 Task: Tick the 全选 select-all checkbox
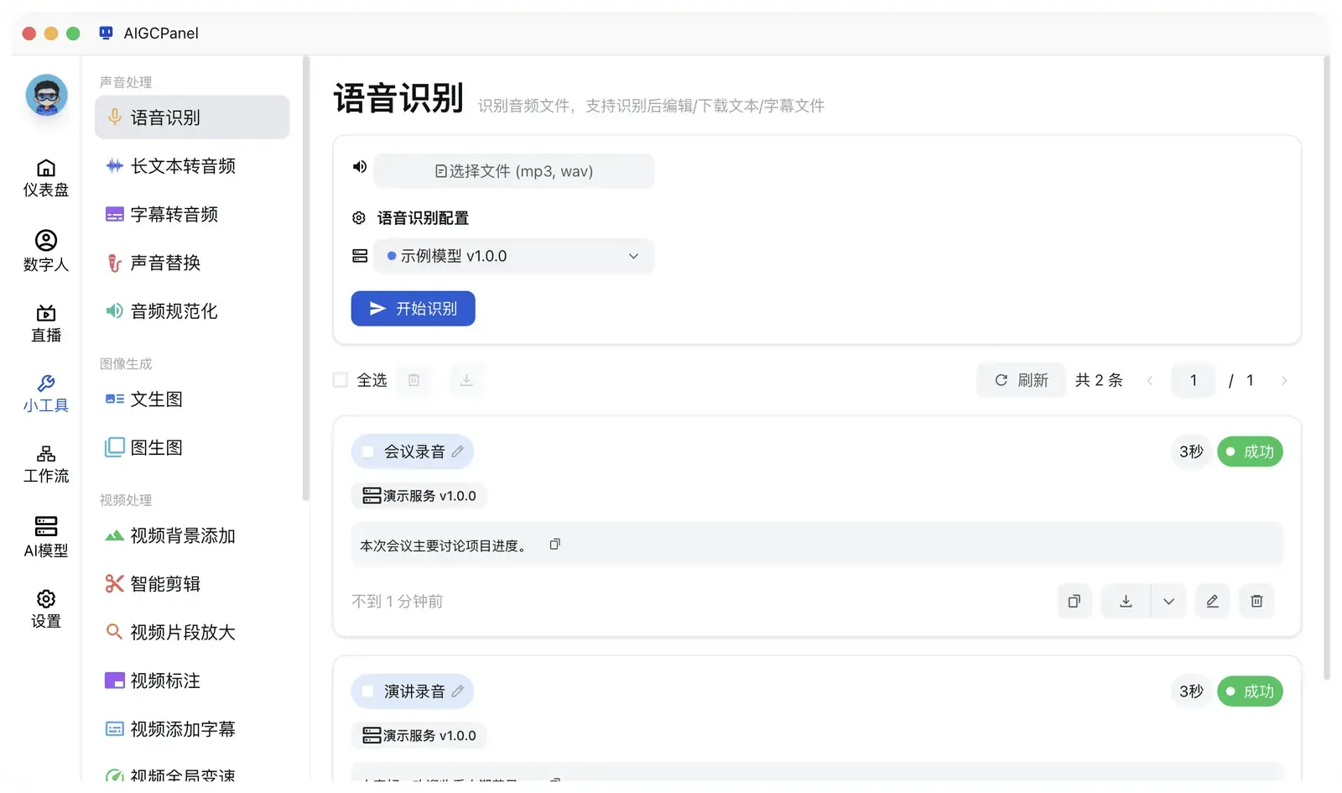341,380
